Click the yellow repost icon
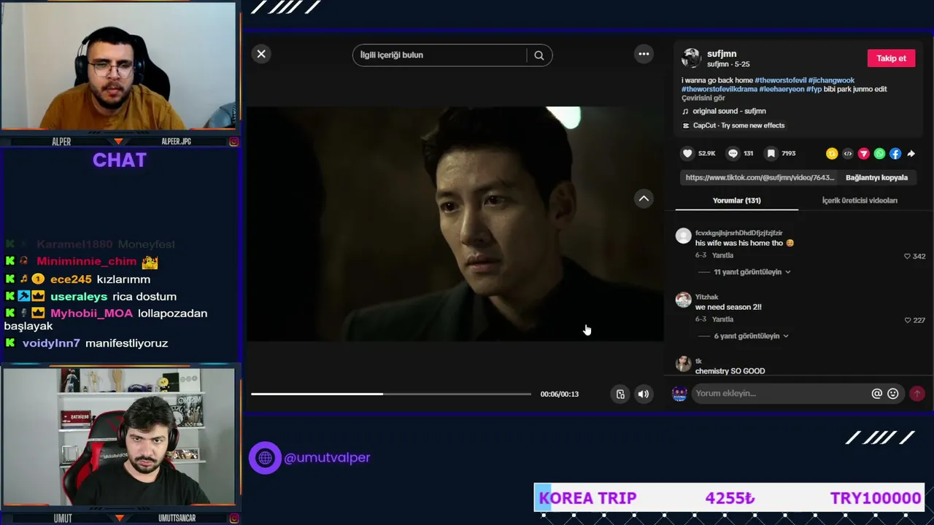The height and width of the screenshot is (525, 934). 832,154
